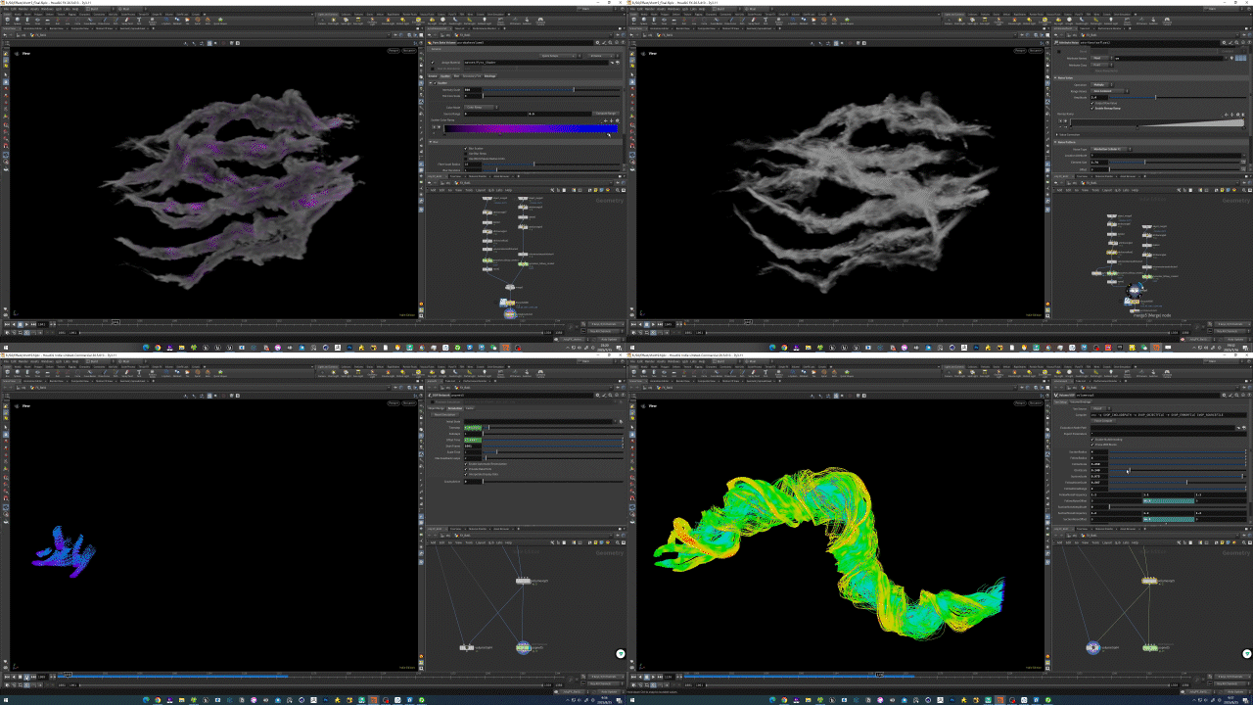This screenshot has width=1253, height=705.
Task: Toggle Interpolate Display Data checkbox
Action: 466,474
